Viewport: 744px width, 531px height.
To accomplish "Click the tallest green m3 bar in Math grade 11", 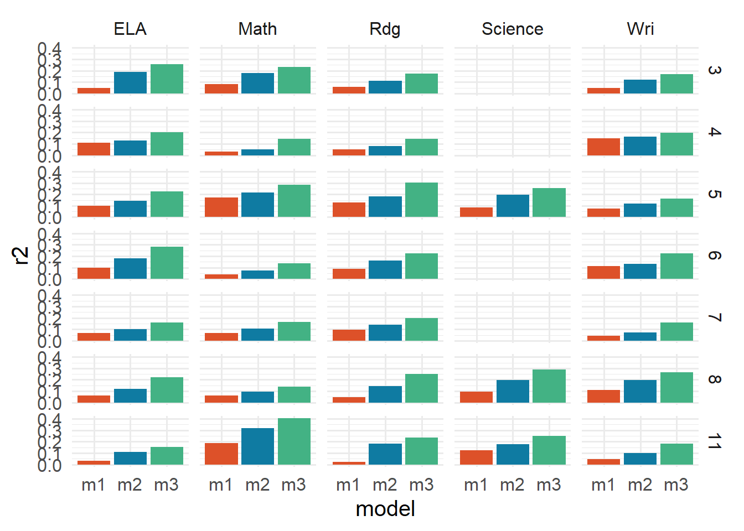I will point(294,441).
